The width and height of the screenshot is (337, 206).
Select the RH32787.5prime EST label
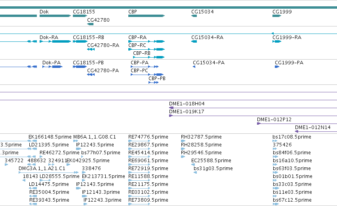click(201, 137)
